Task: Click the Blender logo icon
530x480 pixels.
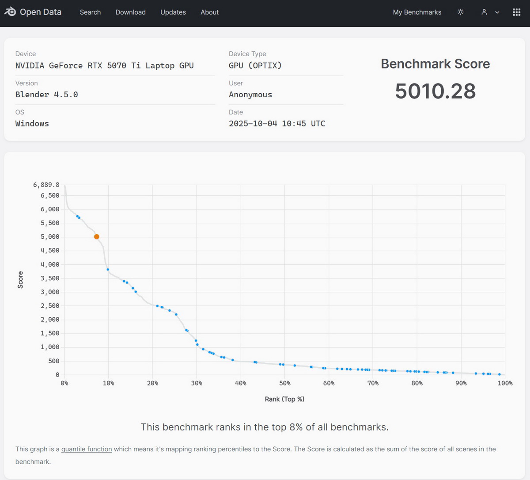Action: (10, 12)
